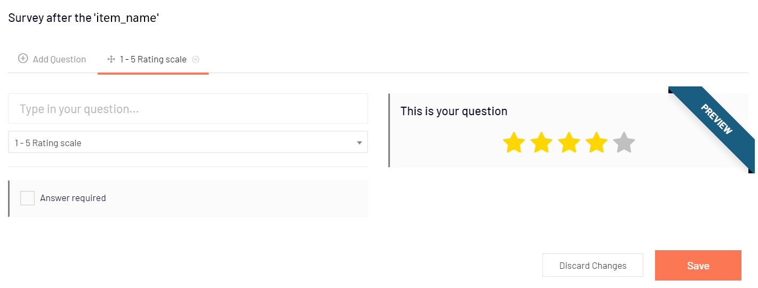Select the second star in preview
758x288 pixels.
pos(541,143)
